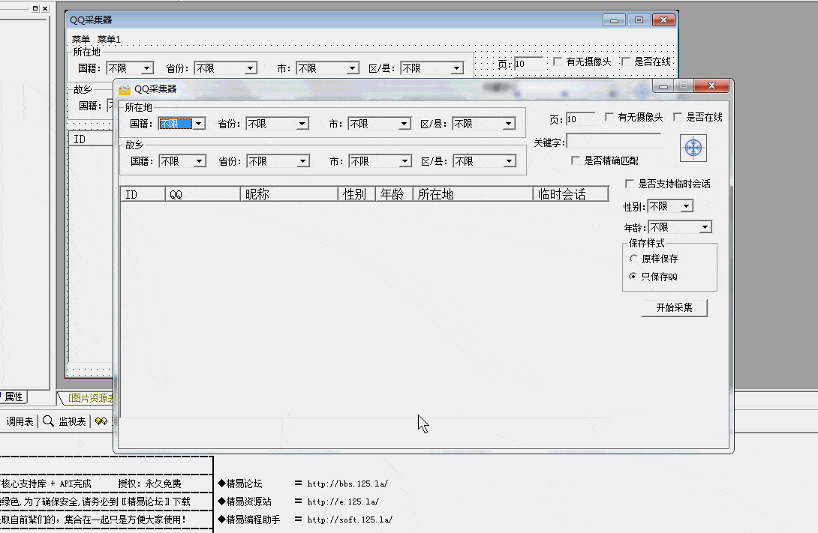
Task: Enable 有无摄像头 in the front window
Action: point(609,117)
